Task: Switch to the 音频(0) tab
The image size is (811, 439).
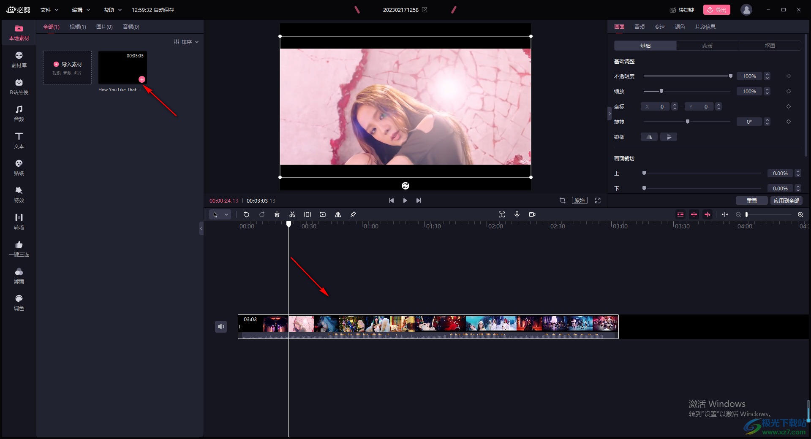Action: 131,27
